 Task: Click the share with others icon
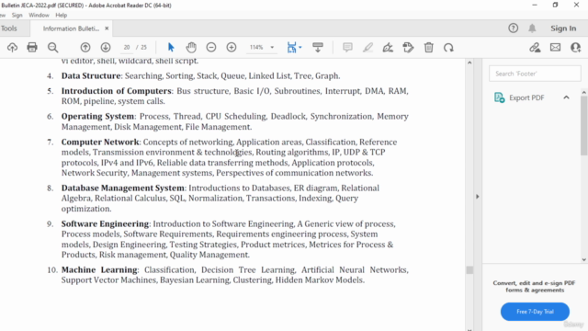576,47
